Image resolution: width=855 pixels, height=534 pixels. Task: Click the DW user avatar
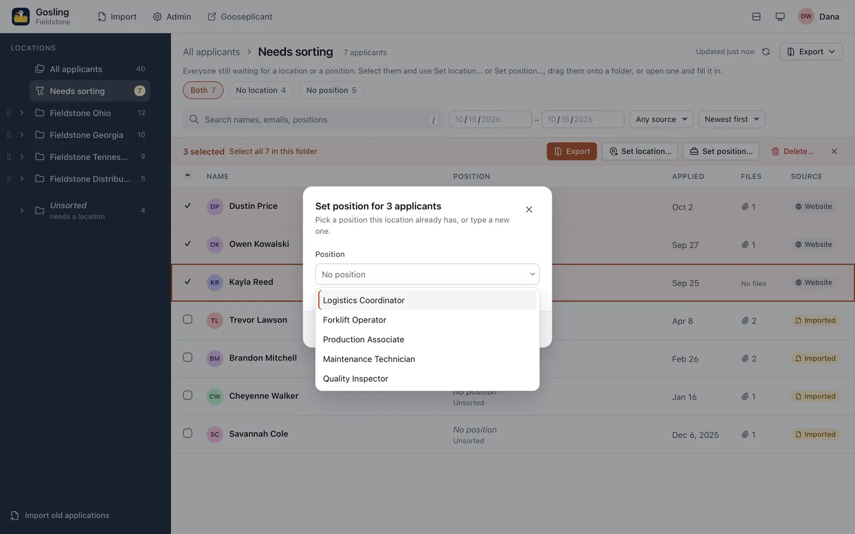point(806,17)
